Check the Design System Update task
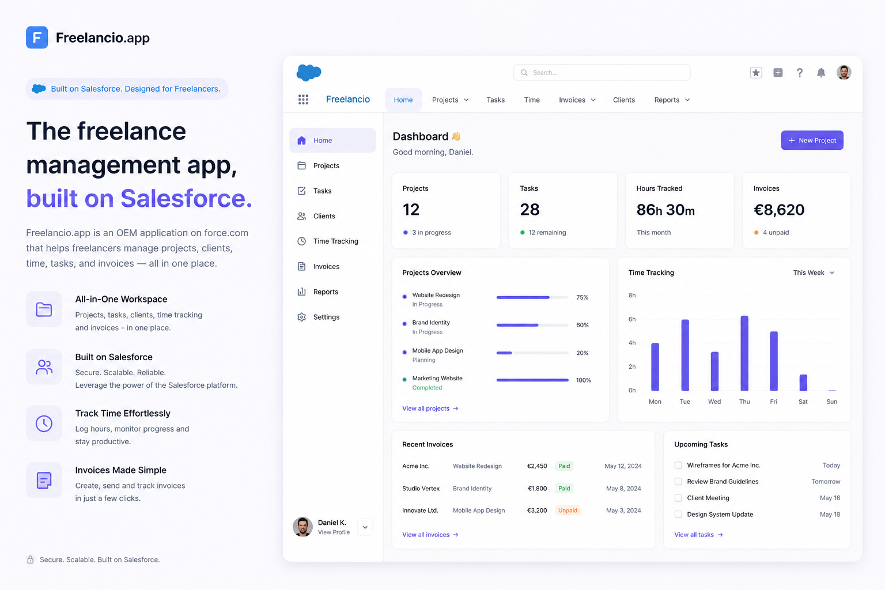This screenshot has width=885, height=590. [678, 515]
